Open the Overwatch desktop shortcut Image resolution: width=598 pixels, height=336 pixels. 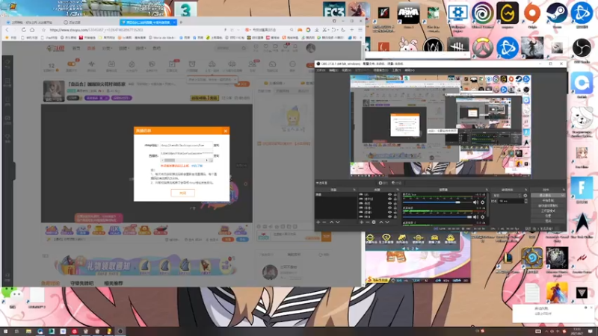tap(482, 48)
